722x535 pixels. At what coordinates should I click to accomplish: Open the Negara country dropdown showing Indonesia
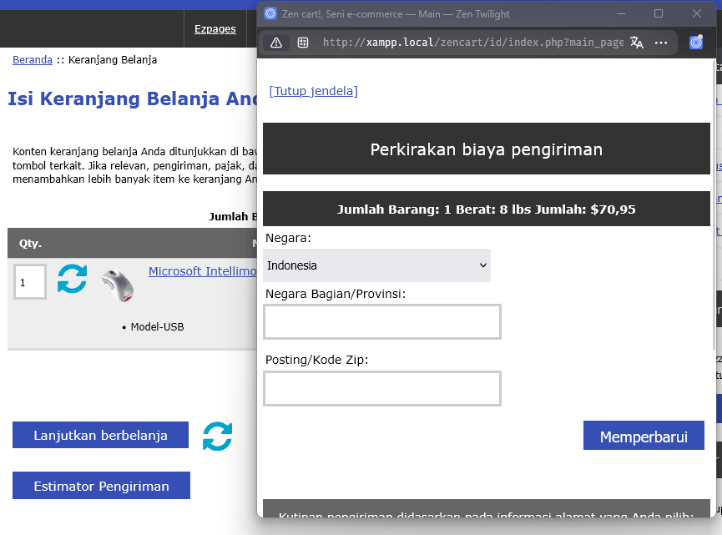click(376, 265)
